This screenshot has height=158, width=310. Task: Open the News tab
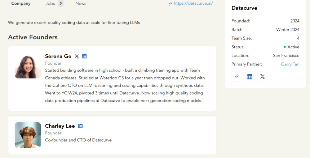tap(81, 3)
